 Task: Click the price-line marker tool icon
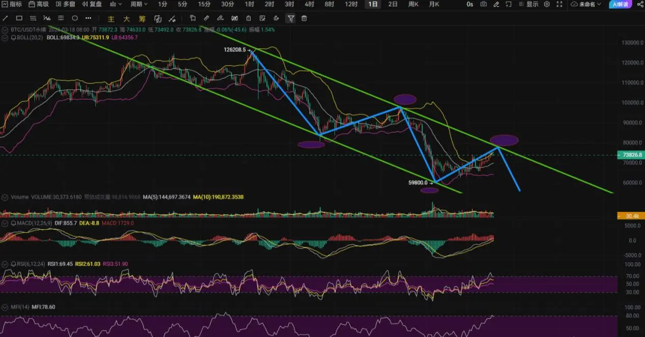(173, 19)
